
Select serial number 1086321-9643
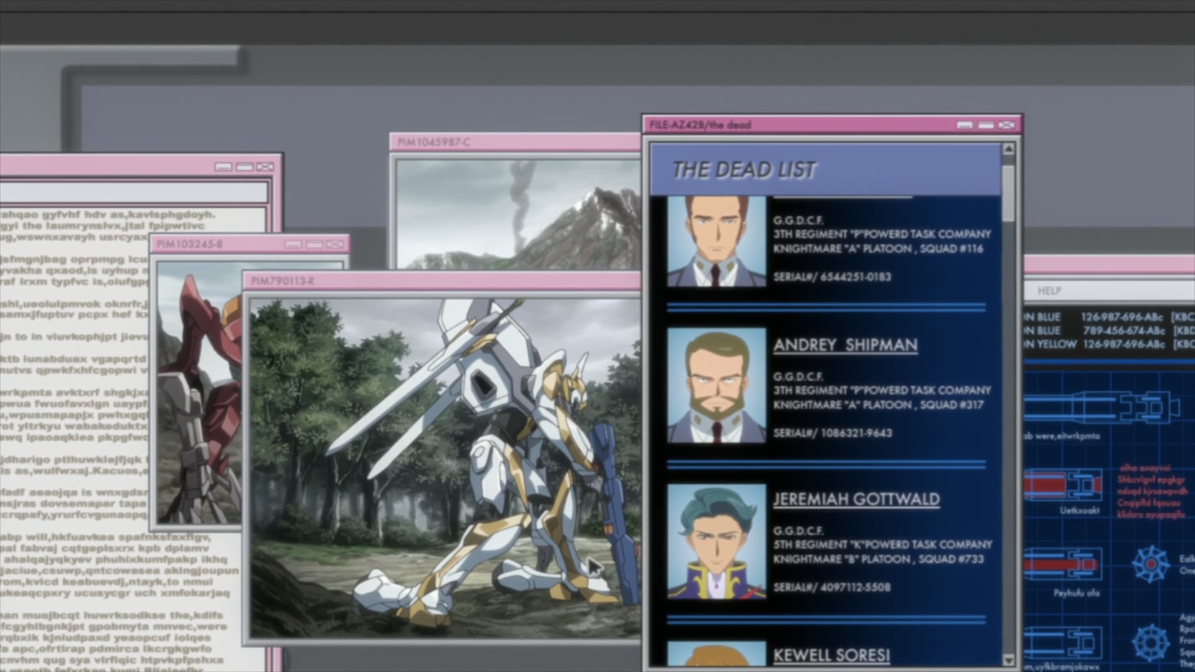pos(856,433)
